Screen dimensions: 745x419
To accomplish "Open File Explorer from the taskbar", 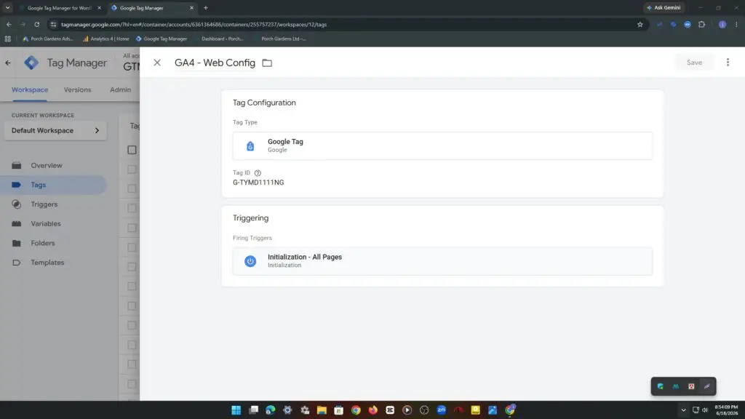I will pyautogui.click(x=322, y=410).
